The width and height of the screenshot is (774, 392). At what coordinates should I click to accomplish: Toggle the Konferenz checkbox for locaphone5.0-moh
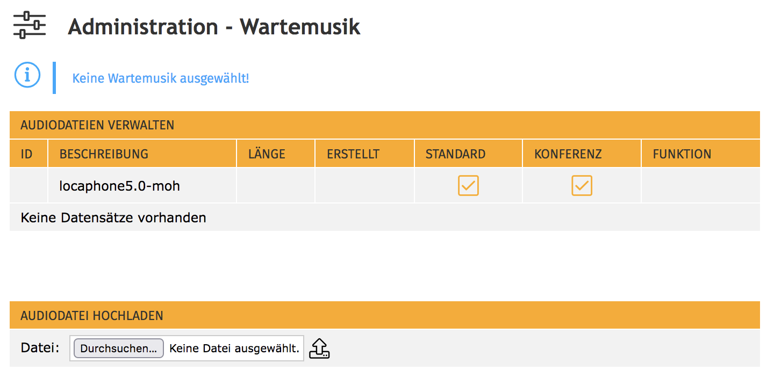582,185
